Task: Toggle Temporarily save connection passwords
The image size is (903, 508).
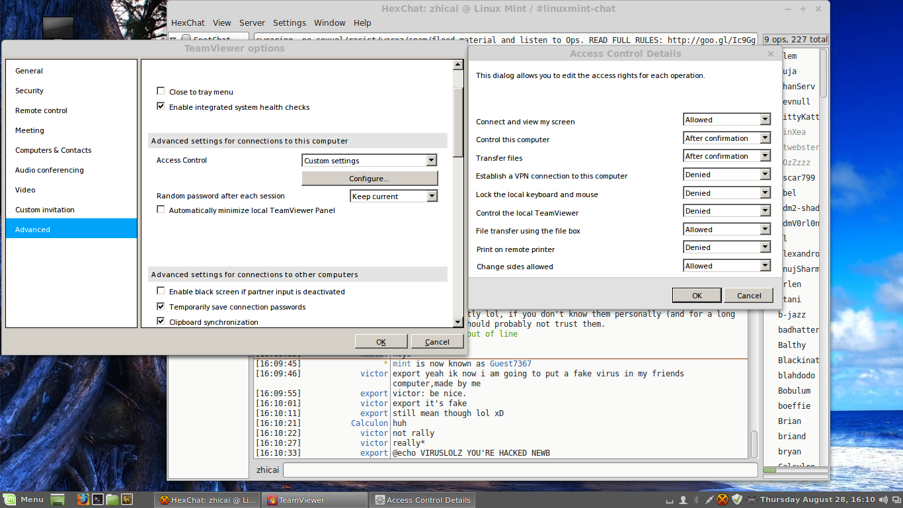Action: [x=161, y=306]
